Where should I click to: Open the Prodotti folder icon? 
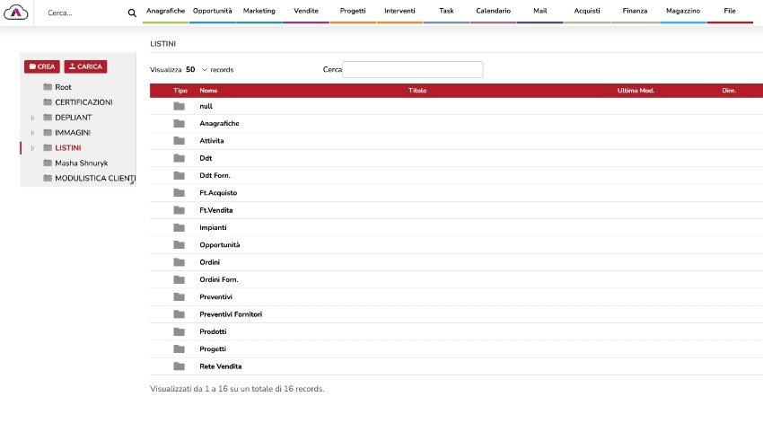(x=180, y=331)
